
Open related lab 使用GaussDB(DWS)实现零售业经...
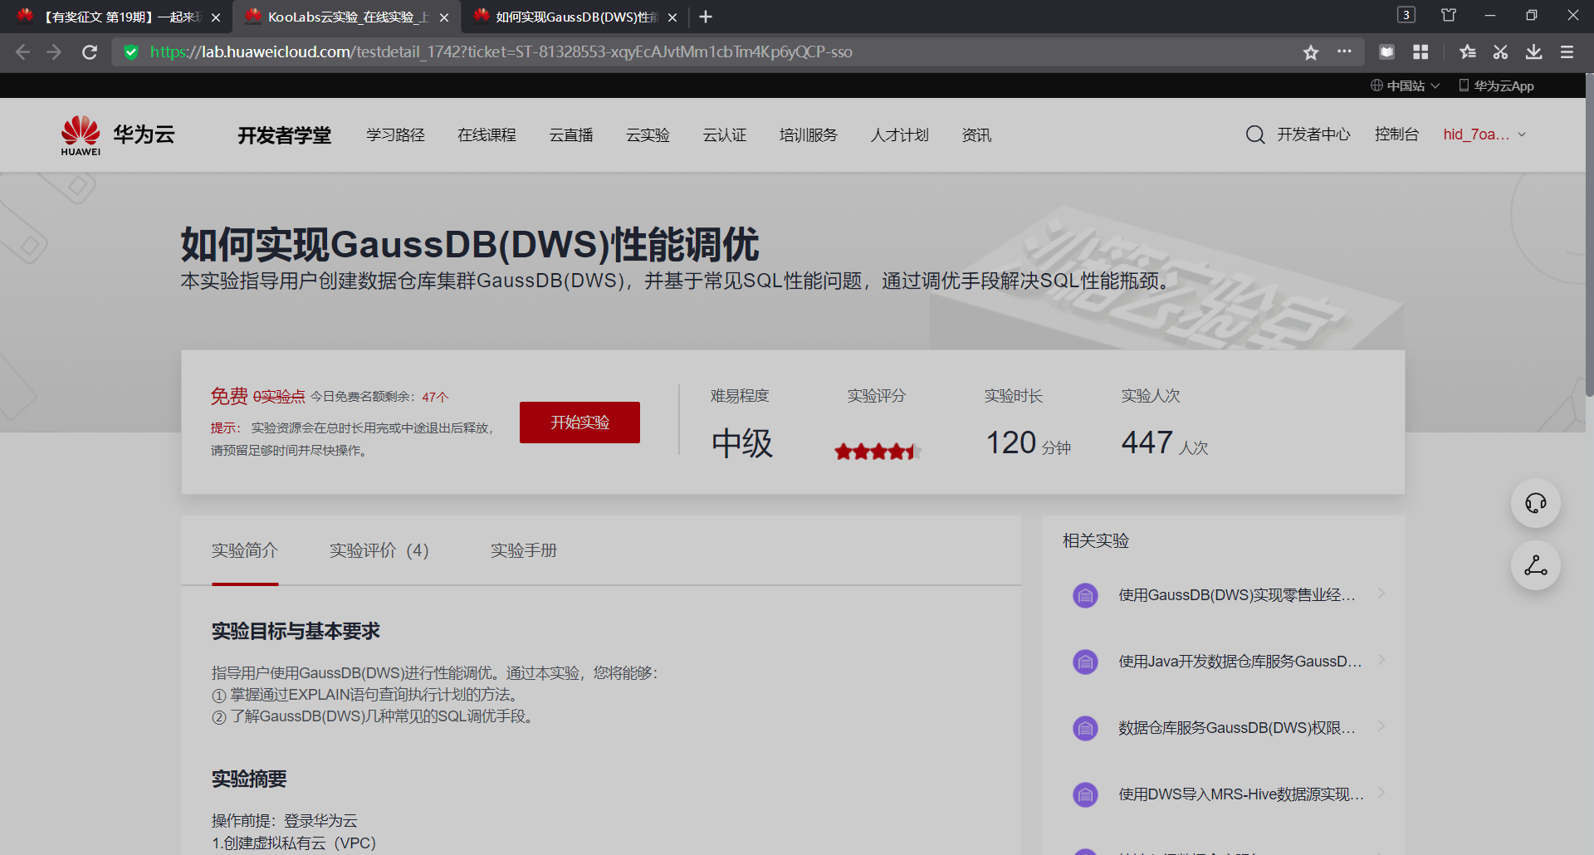[x=1236, y=595]
